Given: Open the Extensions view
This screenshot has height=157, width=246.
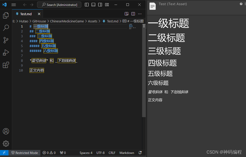Looking at the screenshot, I should 6,65.
